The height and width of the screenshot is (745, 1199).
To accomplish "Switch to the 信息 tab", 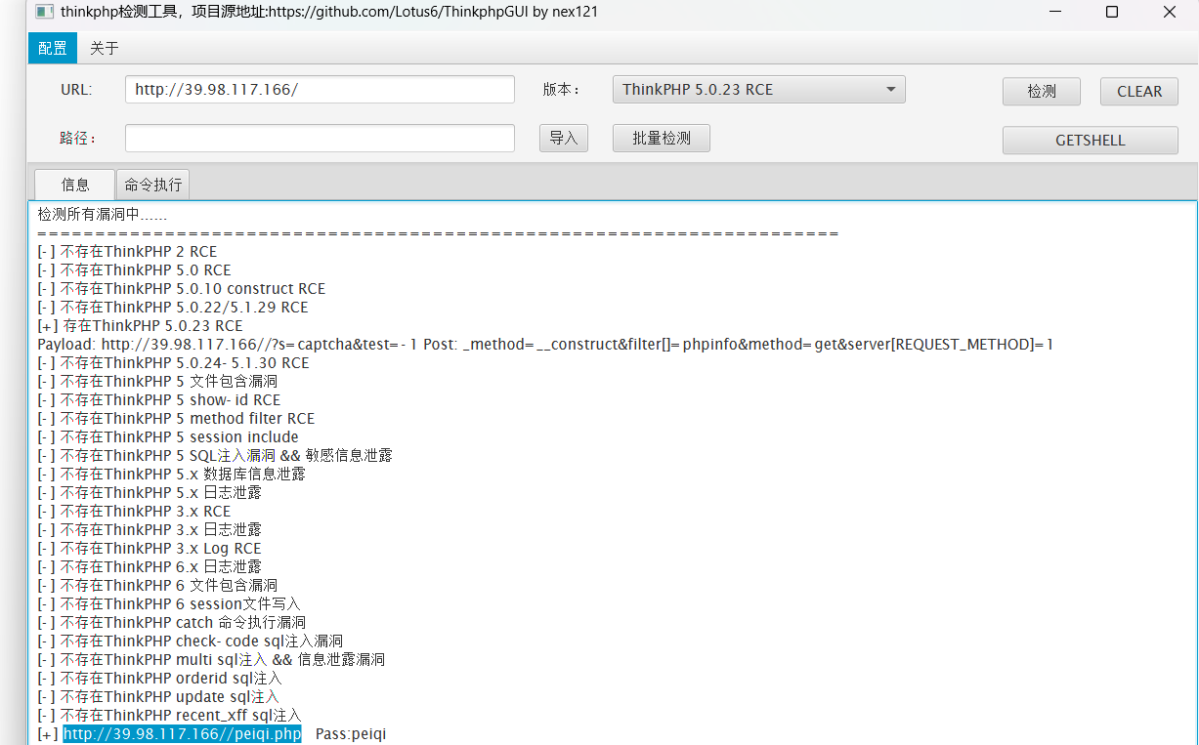I will pyautogui.click(x=75, y=185).
